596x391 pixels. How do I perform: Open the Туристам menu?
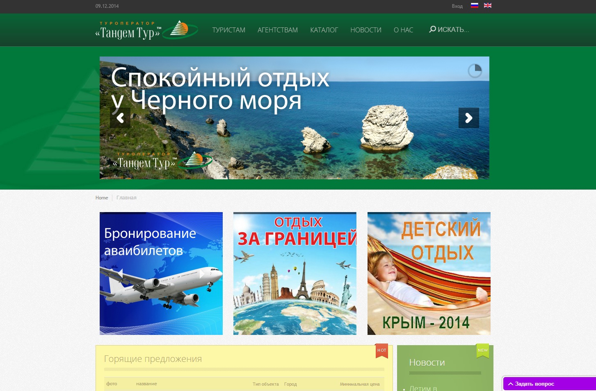pyautogui.click(x=228, y=30)
